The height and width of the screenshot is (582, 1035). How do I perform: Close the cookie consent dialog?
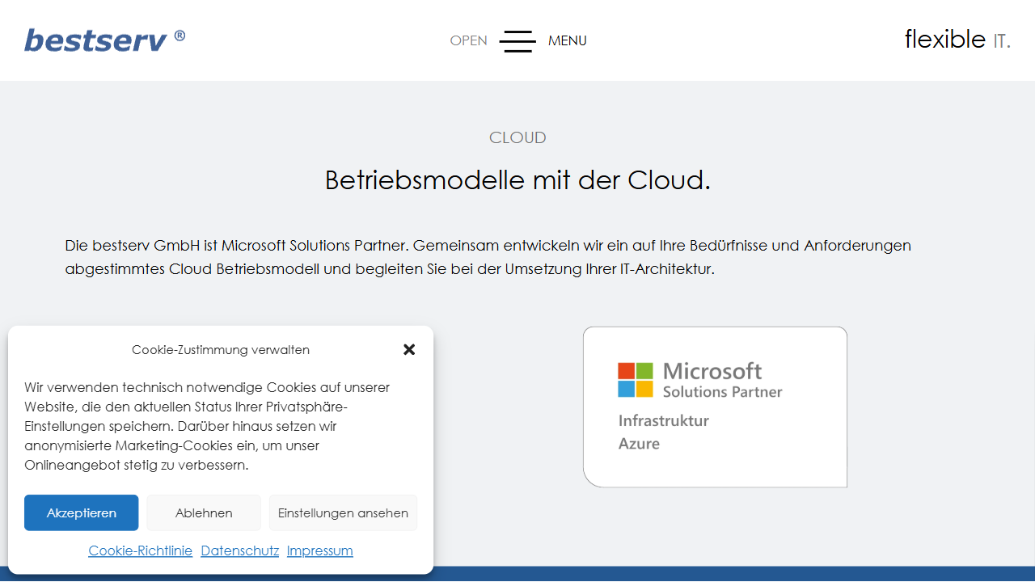coord(409,349)
